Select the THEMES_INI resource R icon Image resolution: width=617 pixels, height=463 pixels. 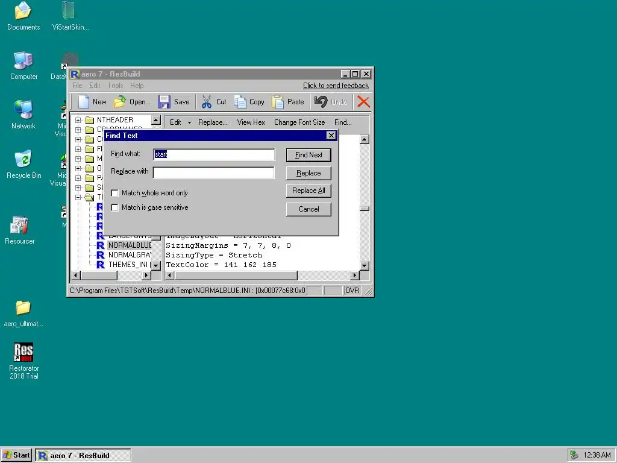coord(101,265)
